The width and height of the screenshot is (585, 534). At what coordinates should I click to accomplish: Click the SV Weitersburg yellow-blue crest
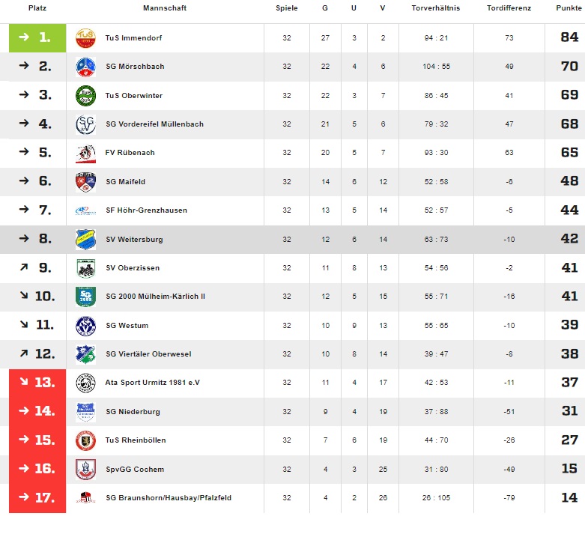[x=85, y=239]
